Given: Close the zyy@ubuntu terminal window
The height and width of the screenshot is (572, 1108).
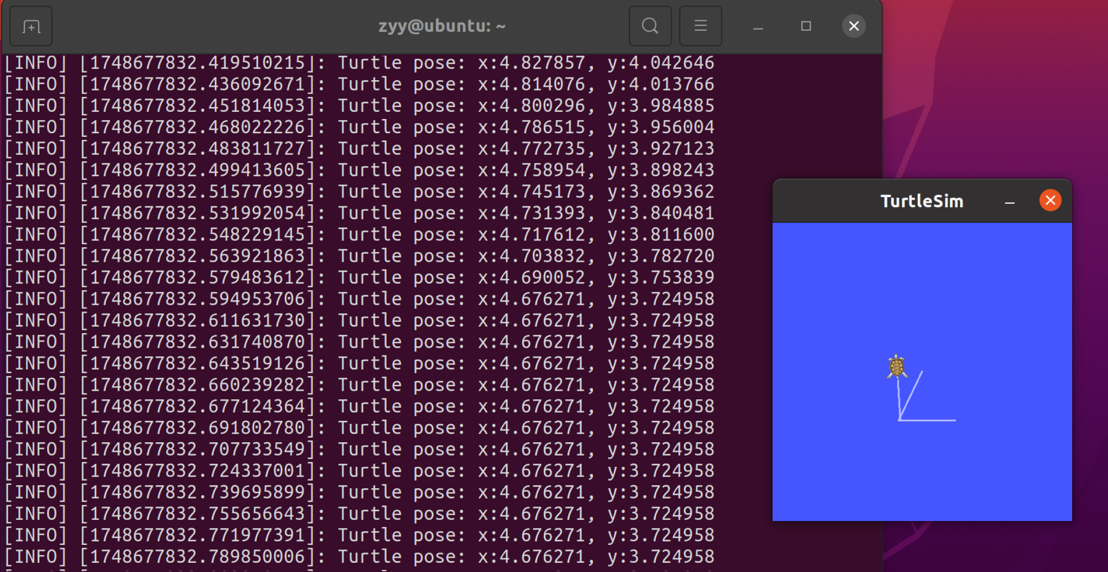Looking at the screenshot, I should [x=854, y=26].
